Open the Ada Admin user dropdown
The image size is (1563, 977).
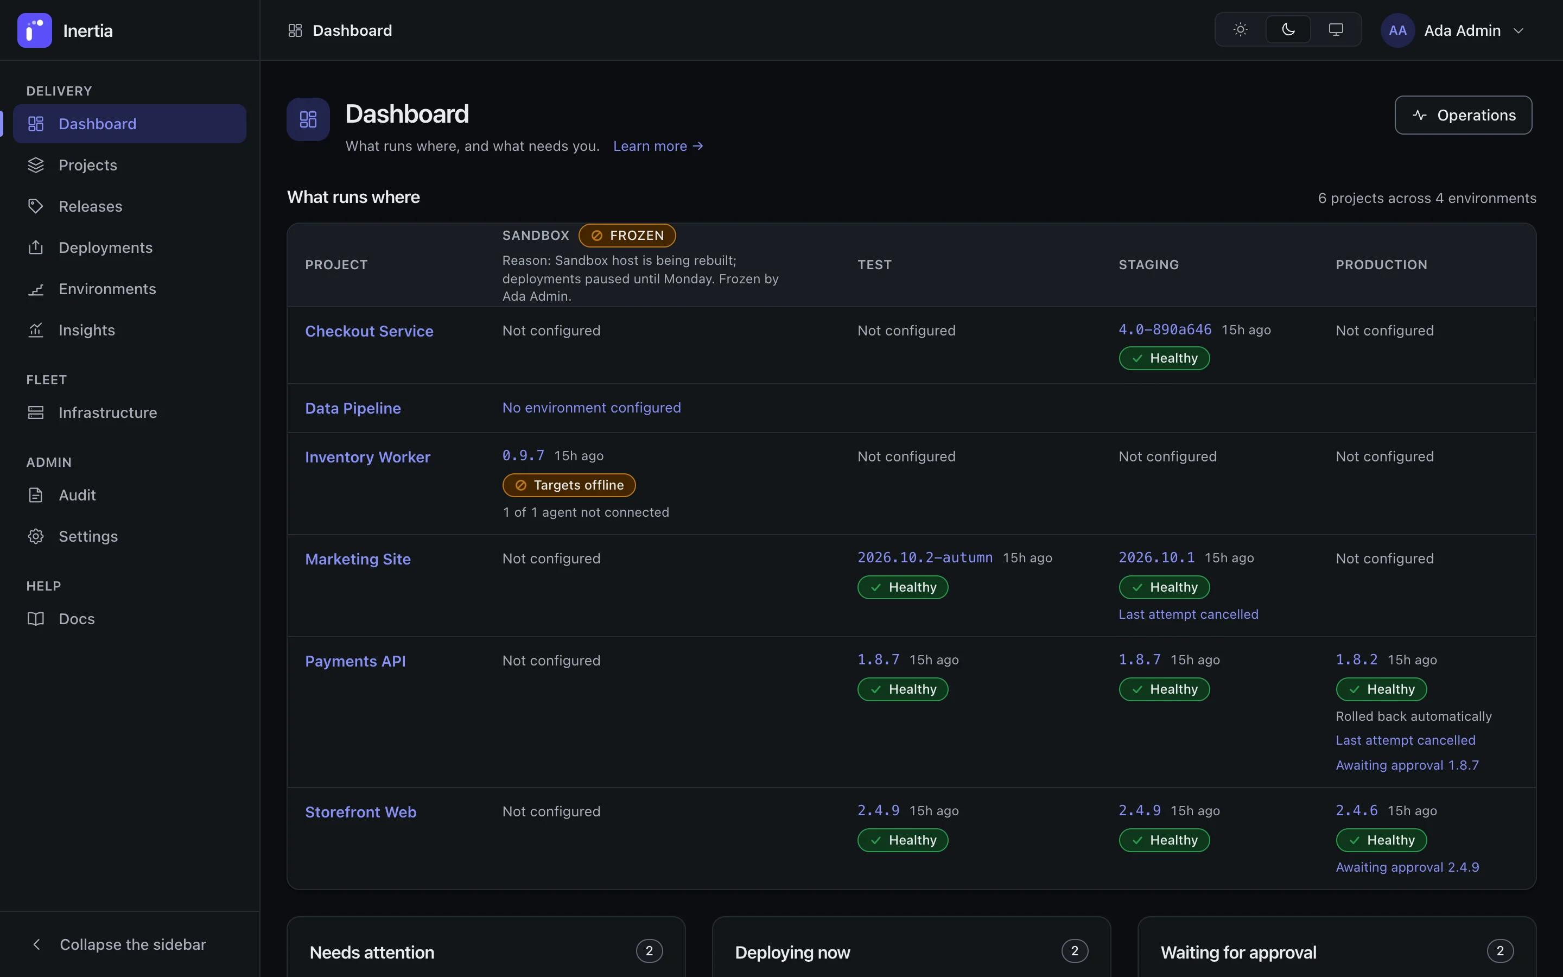coord(1453,30)
